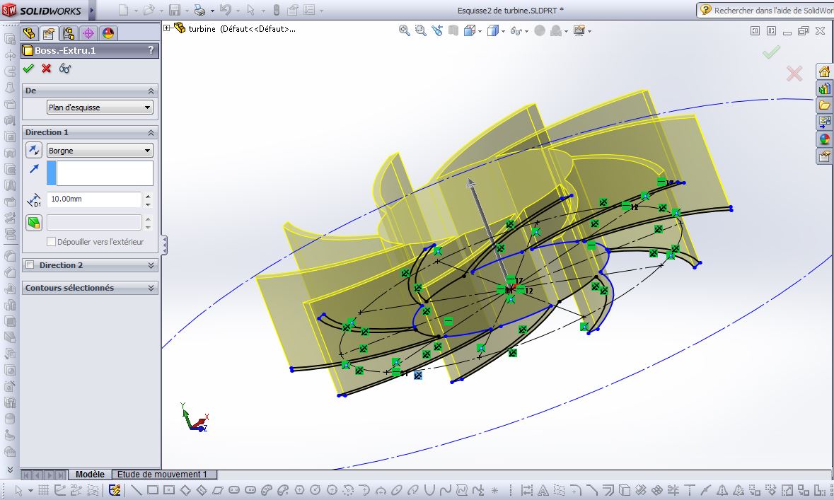
Task: Open the DimXpertManager tab
Action: (x=88, y=33)
